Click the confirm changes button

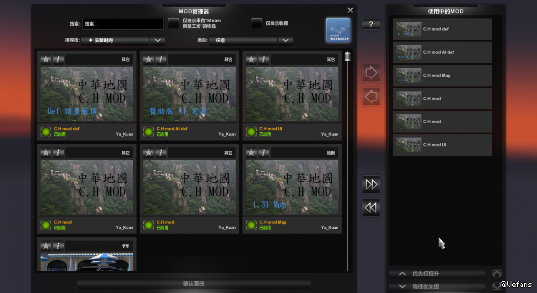tap(194, 284)
